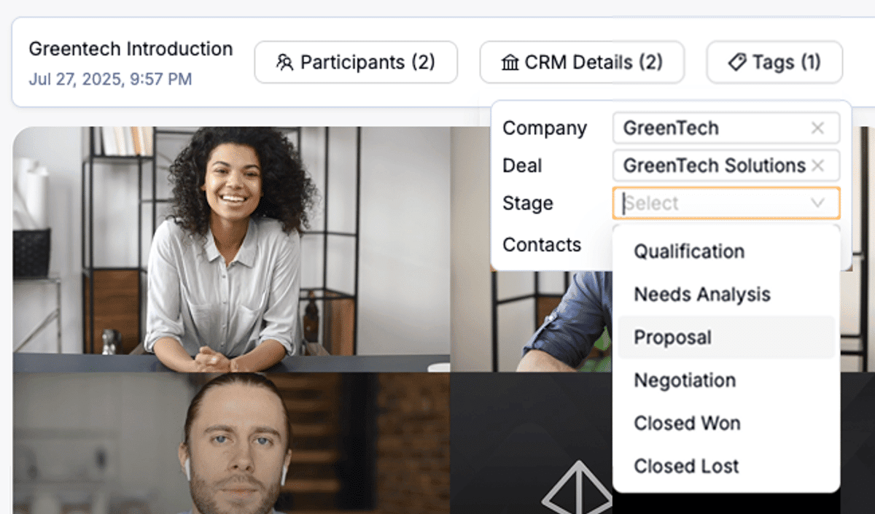This screenshot has width=875, height=514.
Task: Open the Tags (1) panel
Action: pos(774,62)
